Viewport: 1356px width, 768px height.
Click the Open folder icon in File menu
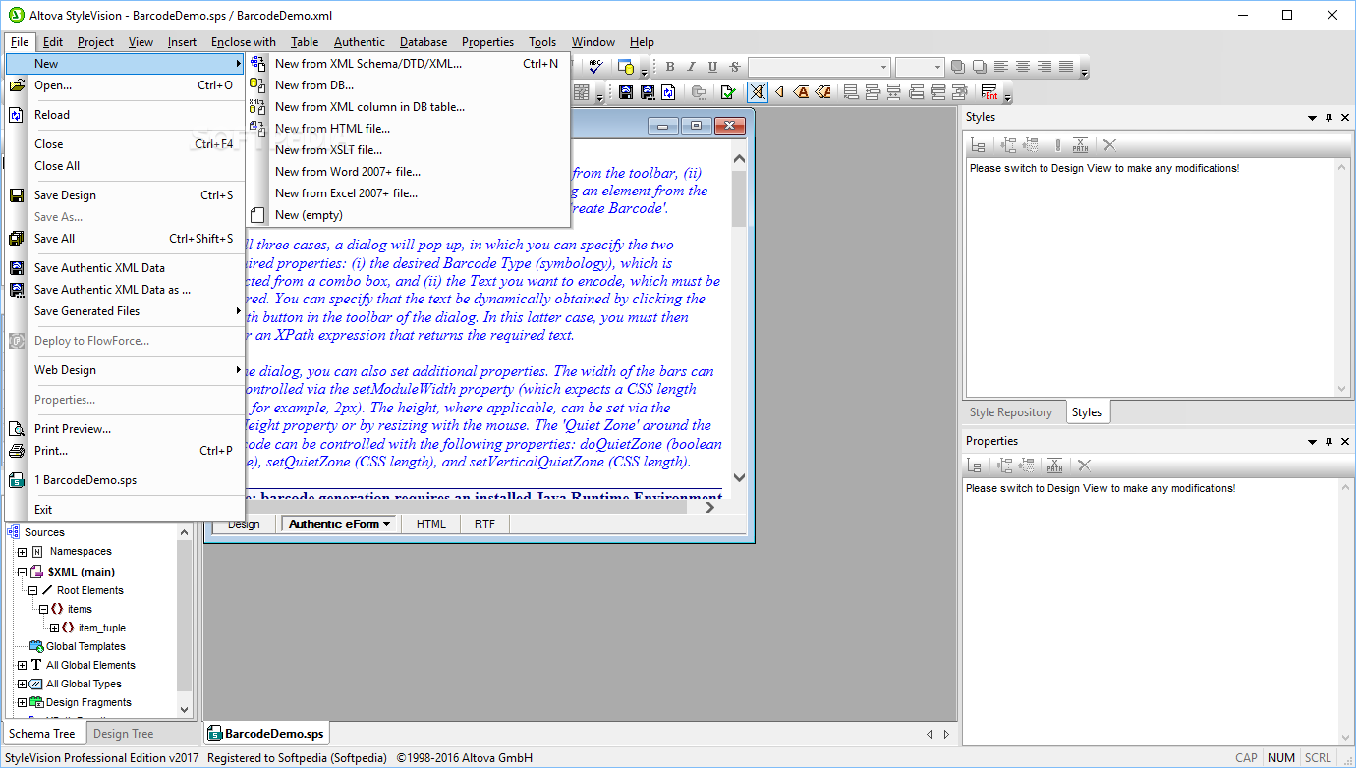point(17,85)
